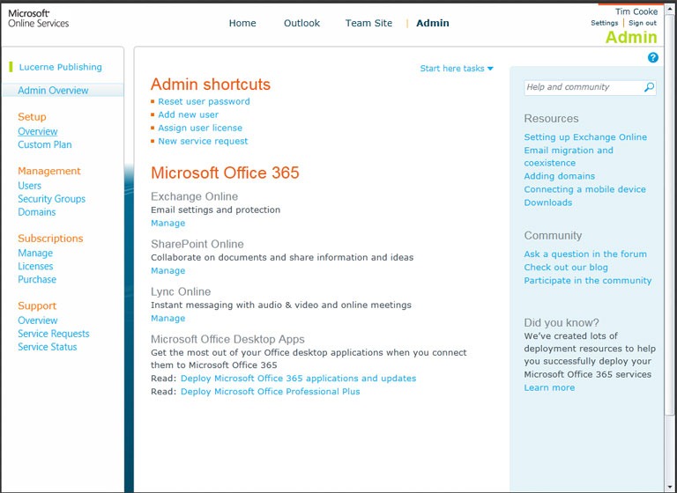Screen dimensions: 677x493
Task: Click the search magnifier icon
Action: coord(649,88)
